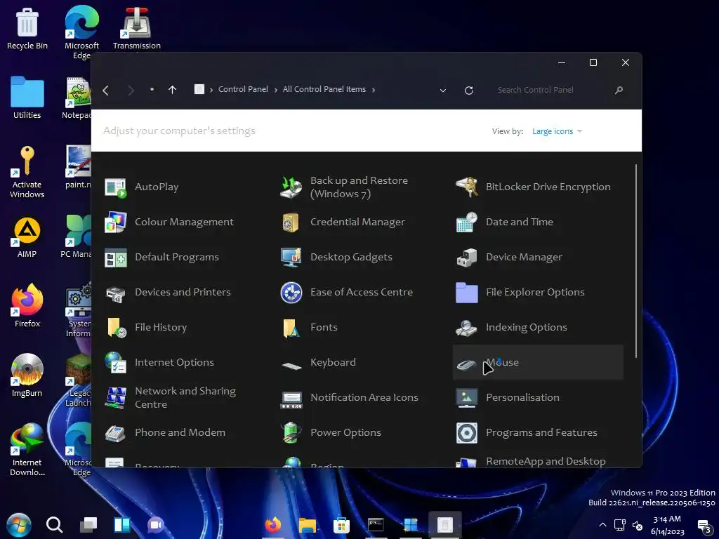
Task: Select Transmission desktop shortcut
Action: [137, 28]
